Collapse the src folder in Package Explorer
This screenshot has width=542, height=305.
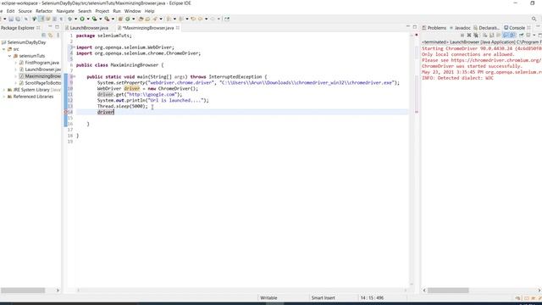coord(3,49)
